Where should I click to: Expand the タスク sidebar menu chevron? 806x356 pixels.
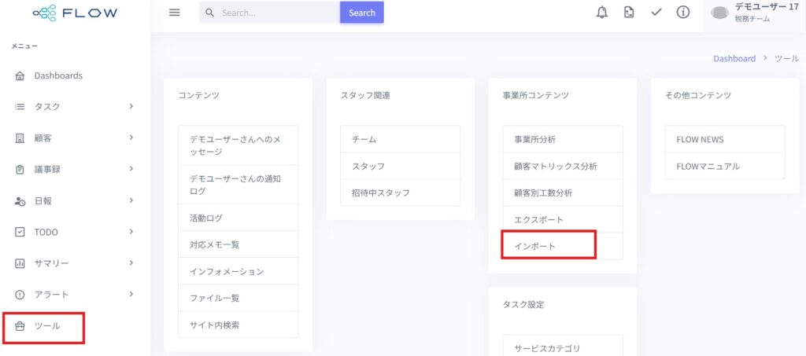click(131, 106)
